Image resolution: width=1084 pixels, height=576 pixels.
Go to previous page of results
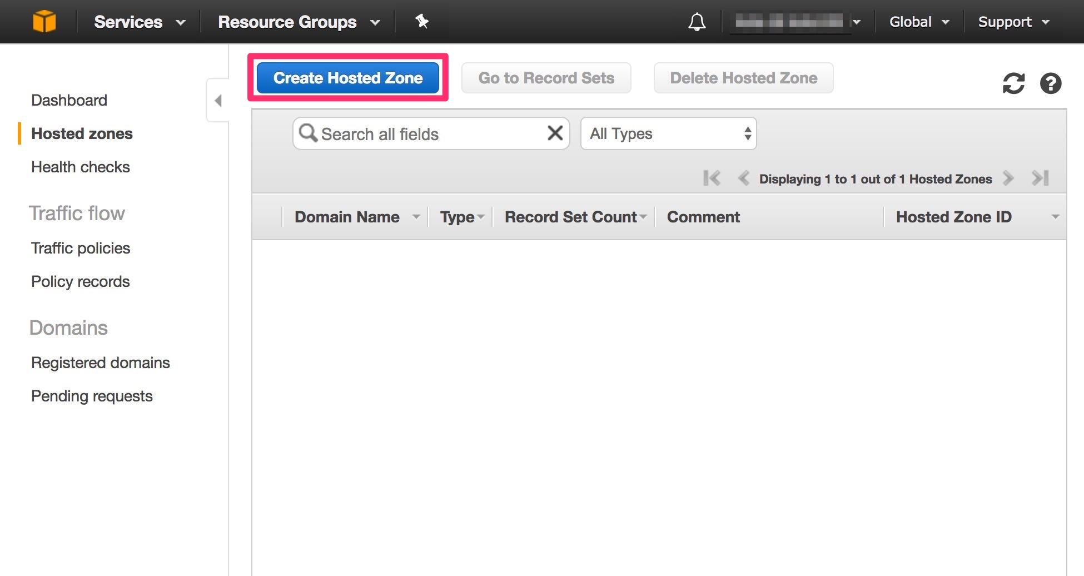click(x=743, y=178)
